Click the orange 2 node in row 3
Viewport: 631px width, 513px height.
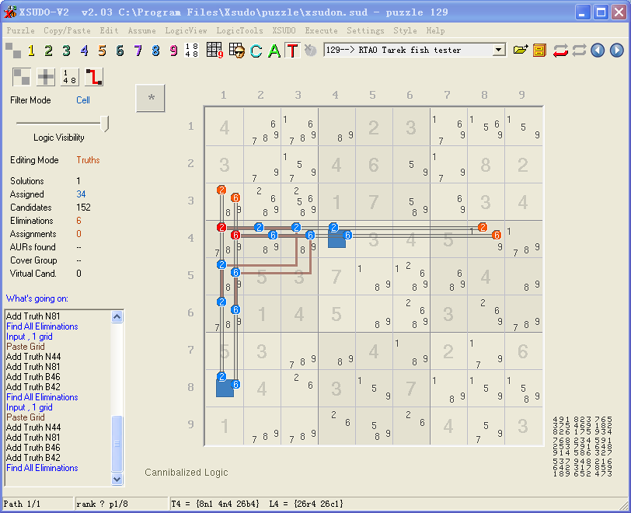click(x=221, y=190)
